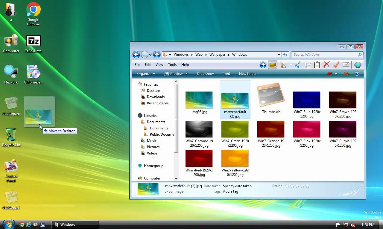Click the Chrome icon in the taskbar
This screenshot has height=229, width=383.
pyautogui.click(x=22, y=225)
